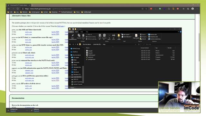
Task: Click the browser address bar URL
Action: [x=48, y=9]
